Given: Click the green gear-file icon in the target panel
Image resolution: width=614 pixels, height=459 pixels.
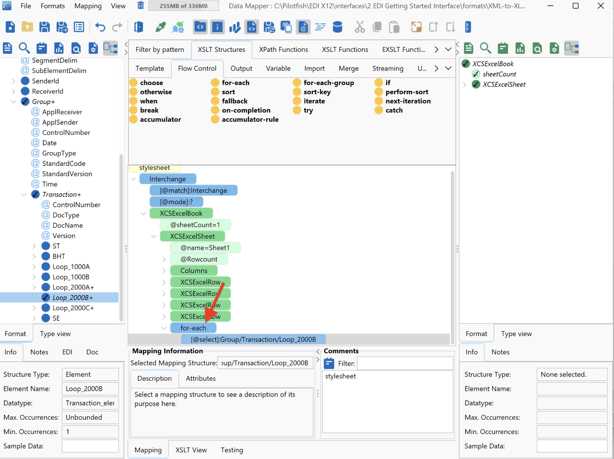Looking at the screenshot, I should 554,48.
